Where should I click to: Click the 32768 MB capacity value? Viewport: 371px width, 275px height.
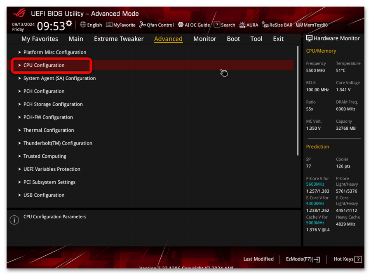[346, 128]
